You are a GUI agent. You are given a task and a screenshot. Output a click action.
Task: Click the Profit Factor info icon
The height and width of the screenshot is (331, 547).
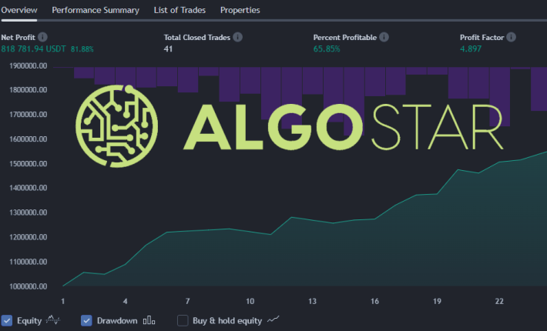511,37
